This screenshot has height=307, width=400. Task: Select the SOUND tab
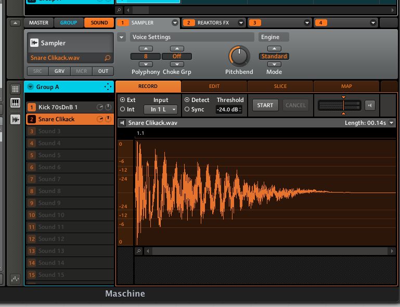point(99,23)
